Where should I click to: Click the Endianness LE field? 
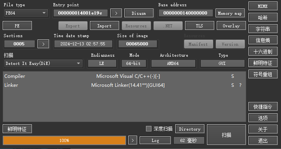(102, 63)
